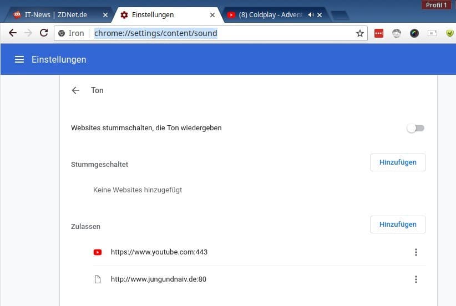
Task: Open the hamburger menu beside Einstellungen
Action: point(19,59)
